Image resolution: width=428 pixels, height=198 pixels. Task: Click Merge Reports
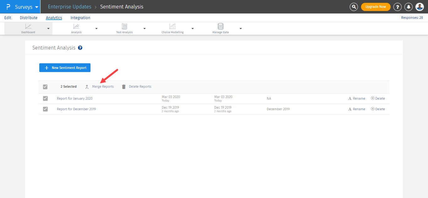pyautogui.click(x=103, y=86)
